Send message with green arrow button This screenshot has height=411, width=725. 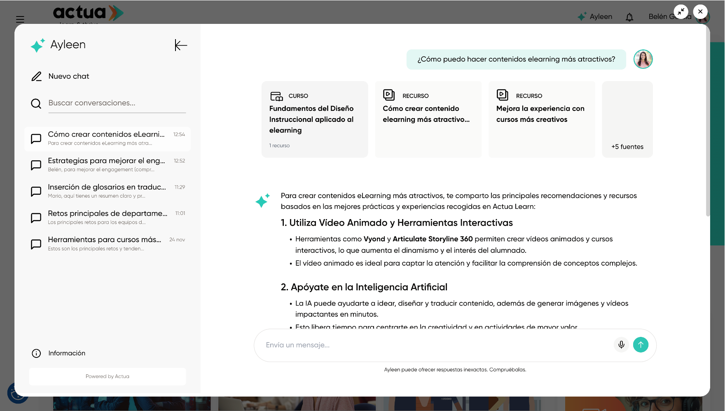point(641,345)
